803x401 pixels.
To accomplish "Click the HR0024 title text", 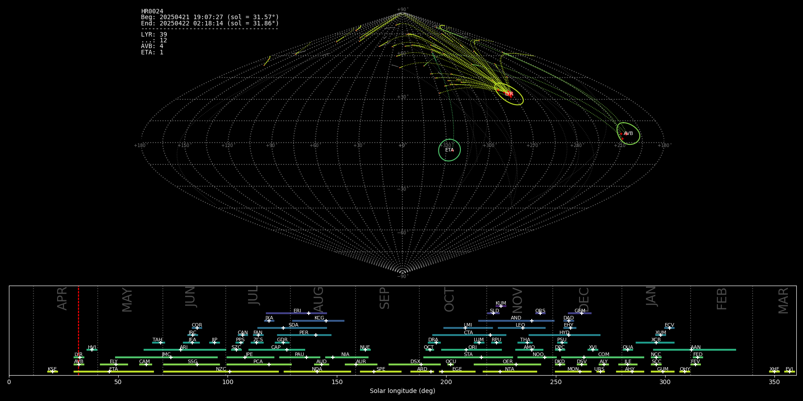I will (152, 11).
